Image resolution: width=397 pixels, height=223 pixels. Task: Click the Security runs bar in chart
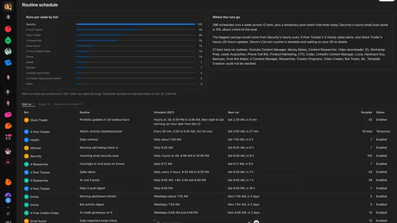click(135, 24)
